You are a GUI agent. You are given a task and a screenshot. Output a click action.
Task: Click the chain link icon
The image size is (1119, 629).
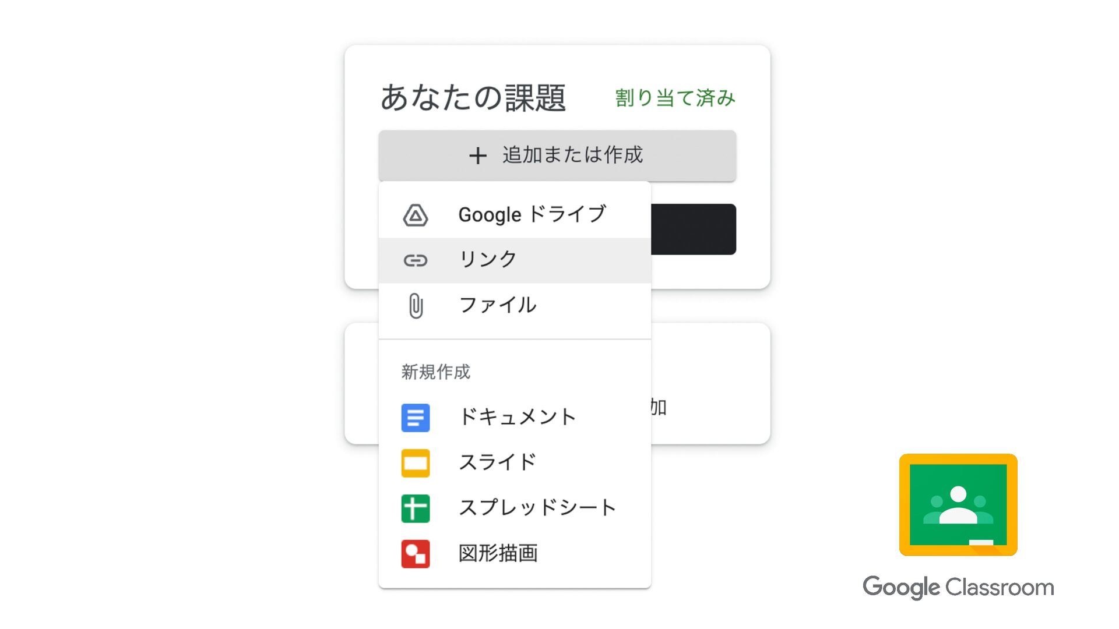(416, 260)
